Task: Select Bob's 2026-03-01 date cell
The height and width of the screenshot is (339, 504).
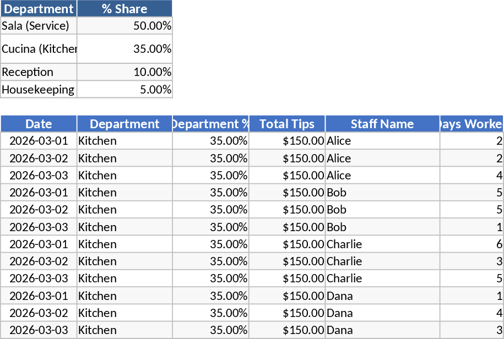Action: [x=39, y=193]
